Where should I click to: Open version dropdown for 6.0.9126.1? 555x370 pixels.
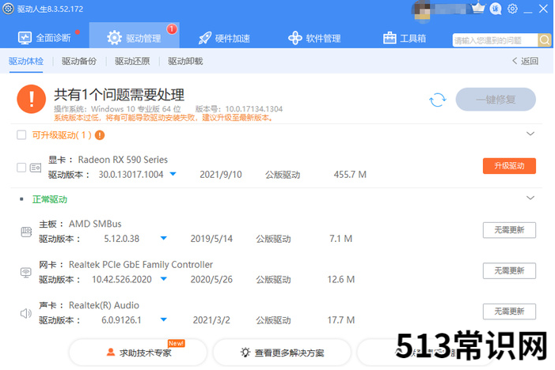point(164,319)
